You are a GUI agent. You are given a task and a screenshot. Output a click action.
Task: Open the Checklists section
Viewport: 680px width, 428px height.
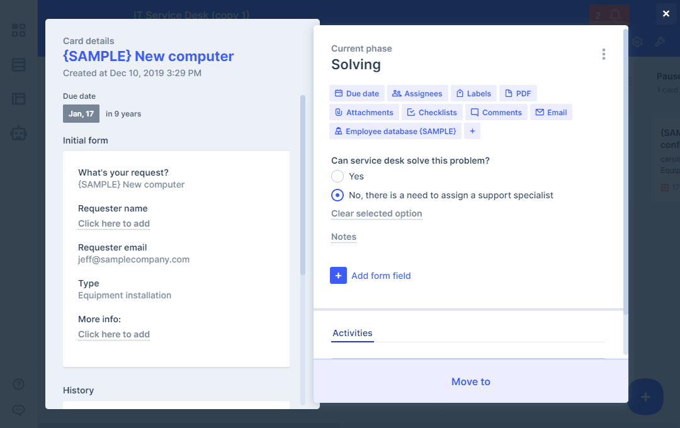click(x=432, y=113)
